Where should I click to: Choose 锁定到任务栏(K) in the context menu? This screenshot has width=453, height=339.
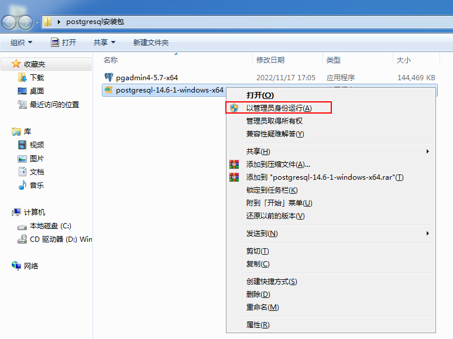pyautogui.click(x=272, y=190)
